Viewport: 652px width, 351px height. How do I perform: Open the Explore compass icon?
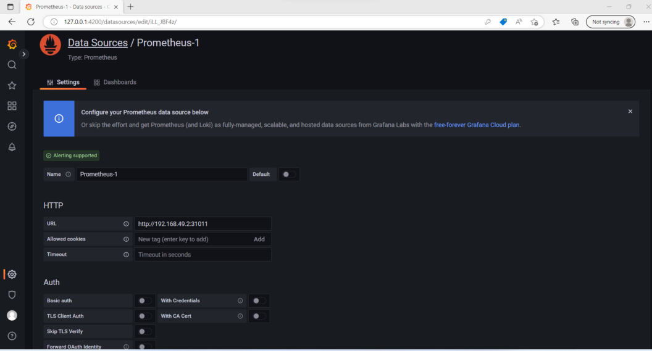[12, 126]
